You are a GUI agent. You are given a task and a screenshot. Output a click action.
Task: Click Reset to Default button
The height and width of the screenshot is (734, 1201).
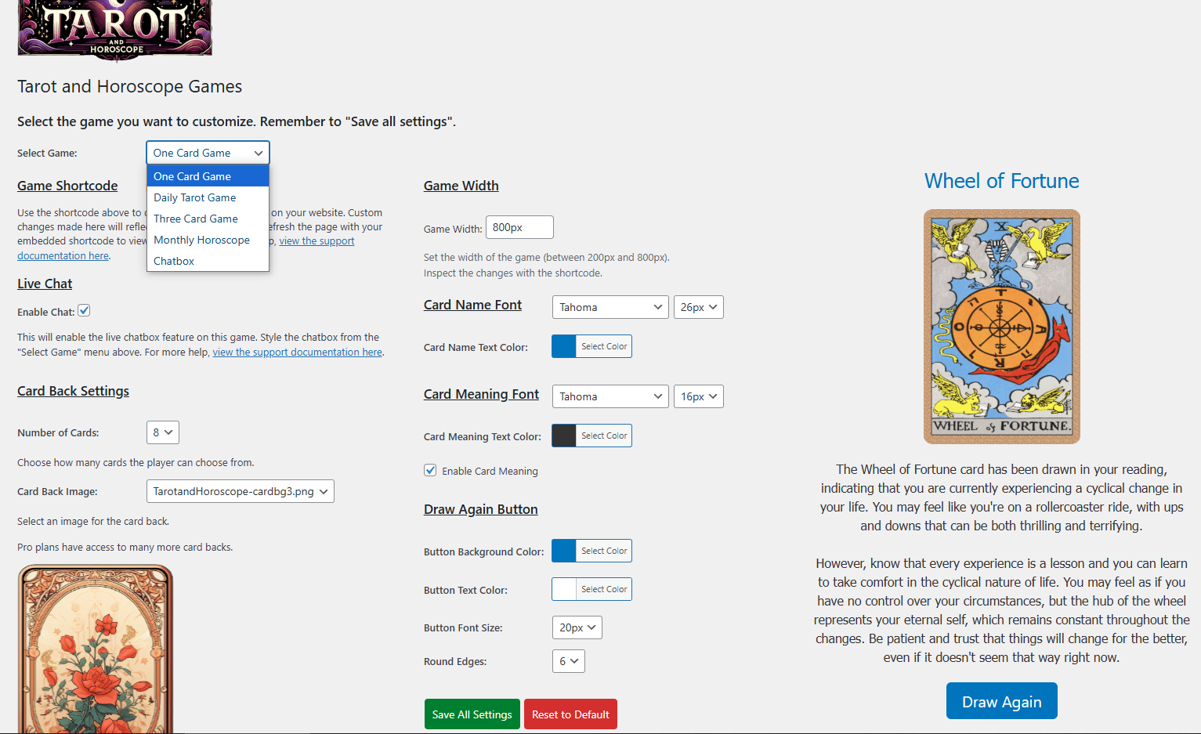[570, 714]
